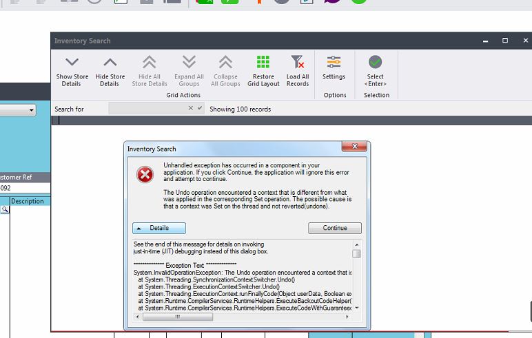The image size is (532, 338).
Task: Open Settings in Options group
Action: [x=334, y=63]
